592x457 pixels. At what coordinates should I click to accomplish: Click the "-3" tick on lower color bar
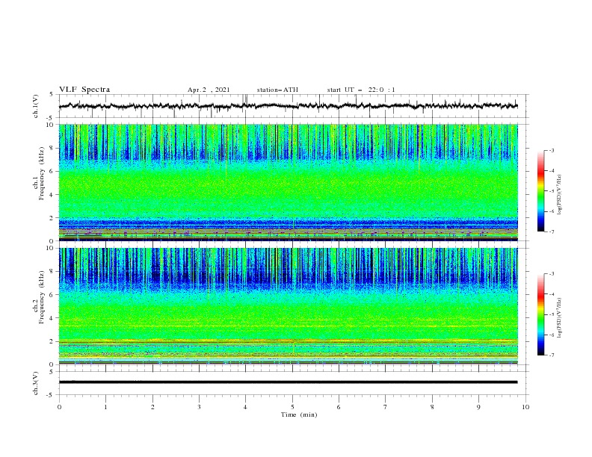551,274
